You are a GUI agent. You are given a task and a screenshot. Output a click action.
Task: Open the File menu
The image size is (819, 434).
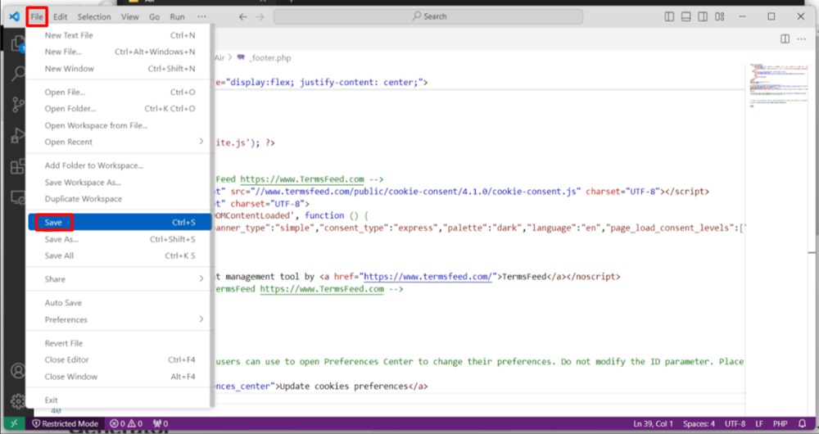[x=37, y=16]
